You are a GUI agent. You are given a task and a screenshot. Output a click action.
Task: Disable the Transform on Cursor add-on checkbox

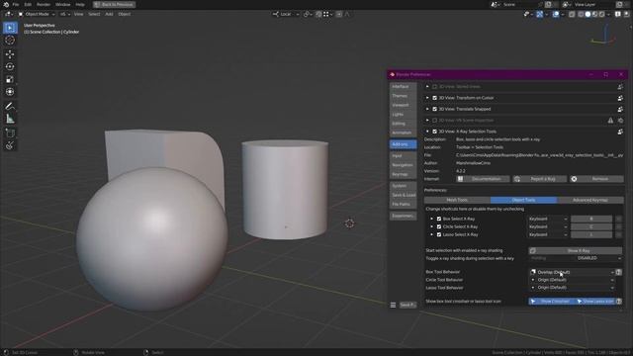point(435,98)
